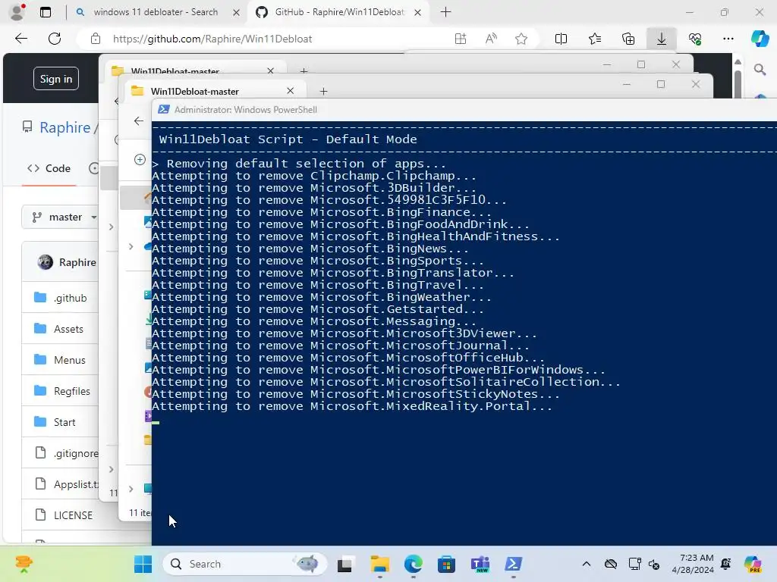
Task: Open .gitignore file on GitHub
Action: click(76, 453)
